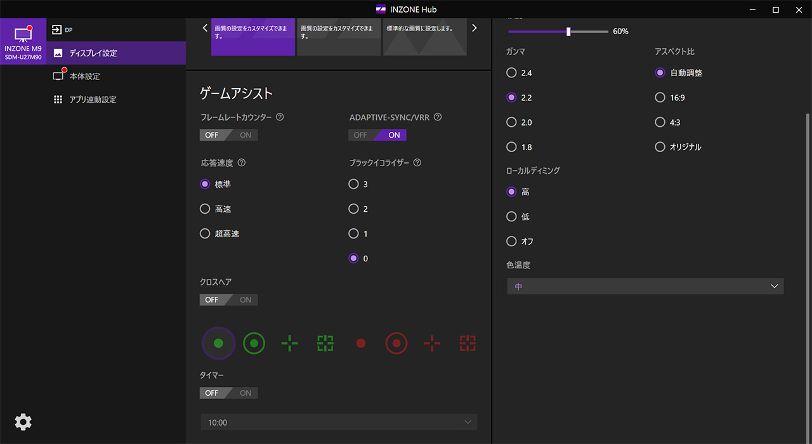Toggle the クロスヘア switch
This screenshot has width=812, height=444.
[x=229, y=300]
